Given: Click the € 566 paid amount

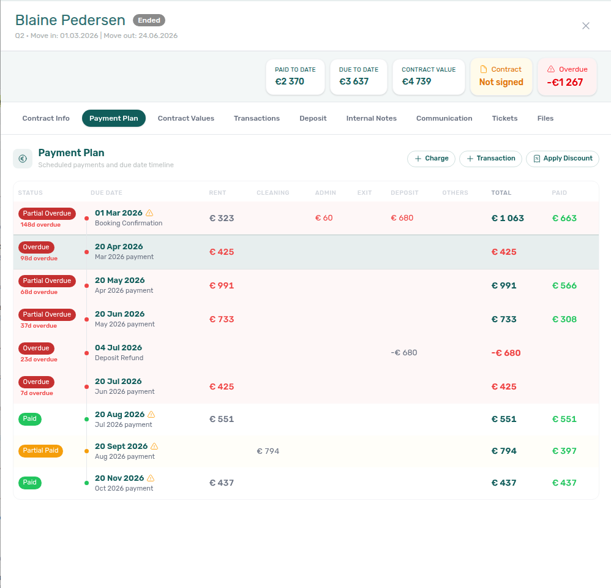Looking at the screenshot, I should pyautogui.click(x=564, y=286).
